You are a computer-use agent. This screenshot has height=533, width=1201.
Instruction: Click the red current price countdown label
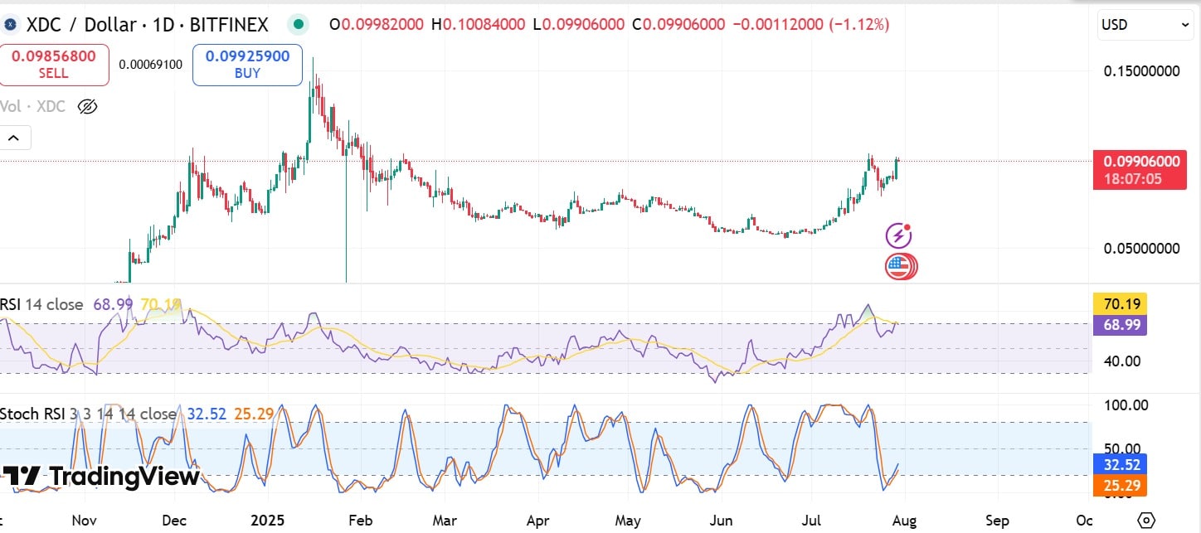click(1140, 169)
